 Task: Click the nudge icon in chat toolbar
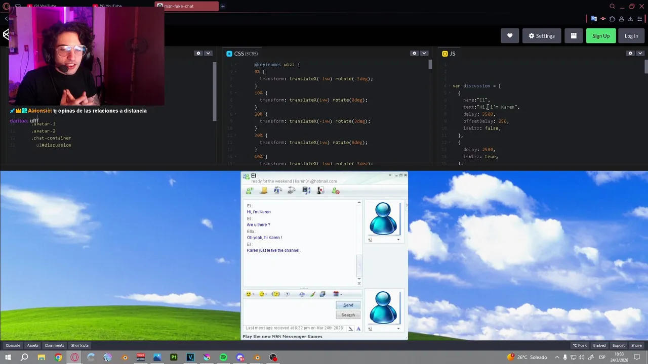coord(275,294)
